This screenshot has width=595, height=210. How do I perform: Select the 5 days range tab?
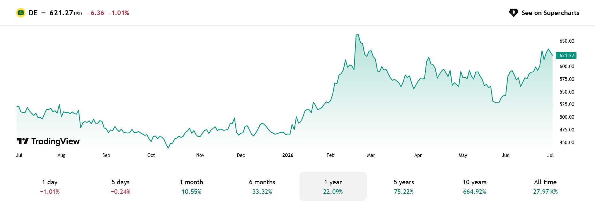tap(120, 186)
